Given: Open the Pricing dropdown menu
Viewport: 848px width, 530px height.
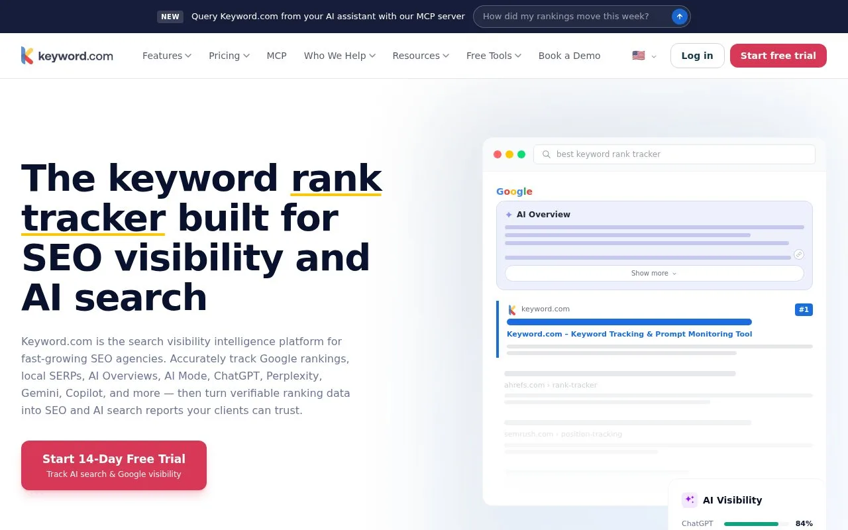Looking at the screenshot, I should (229, 56).
